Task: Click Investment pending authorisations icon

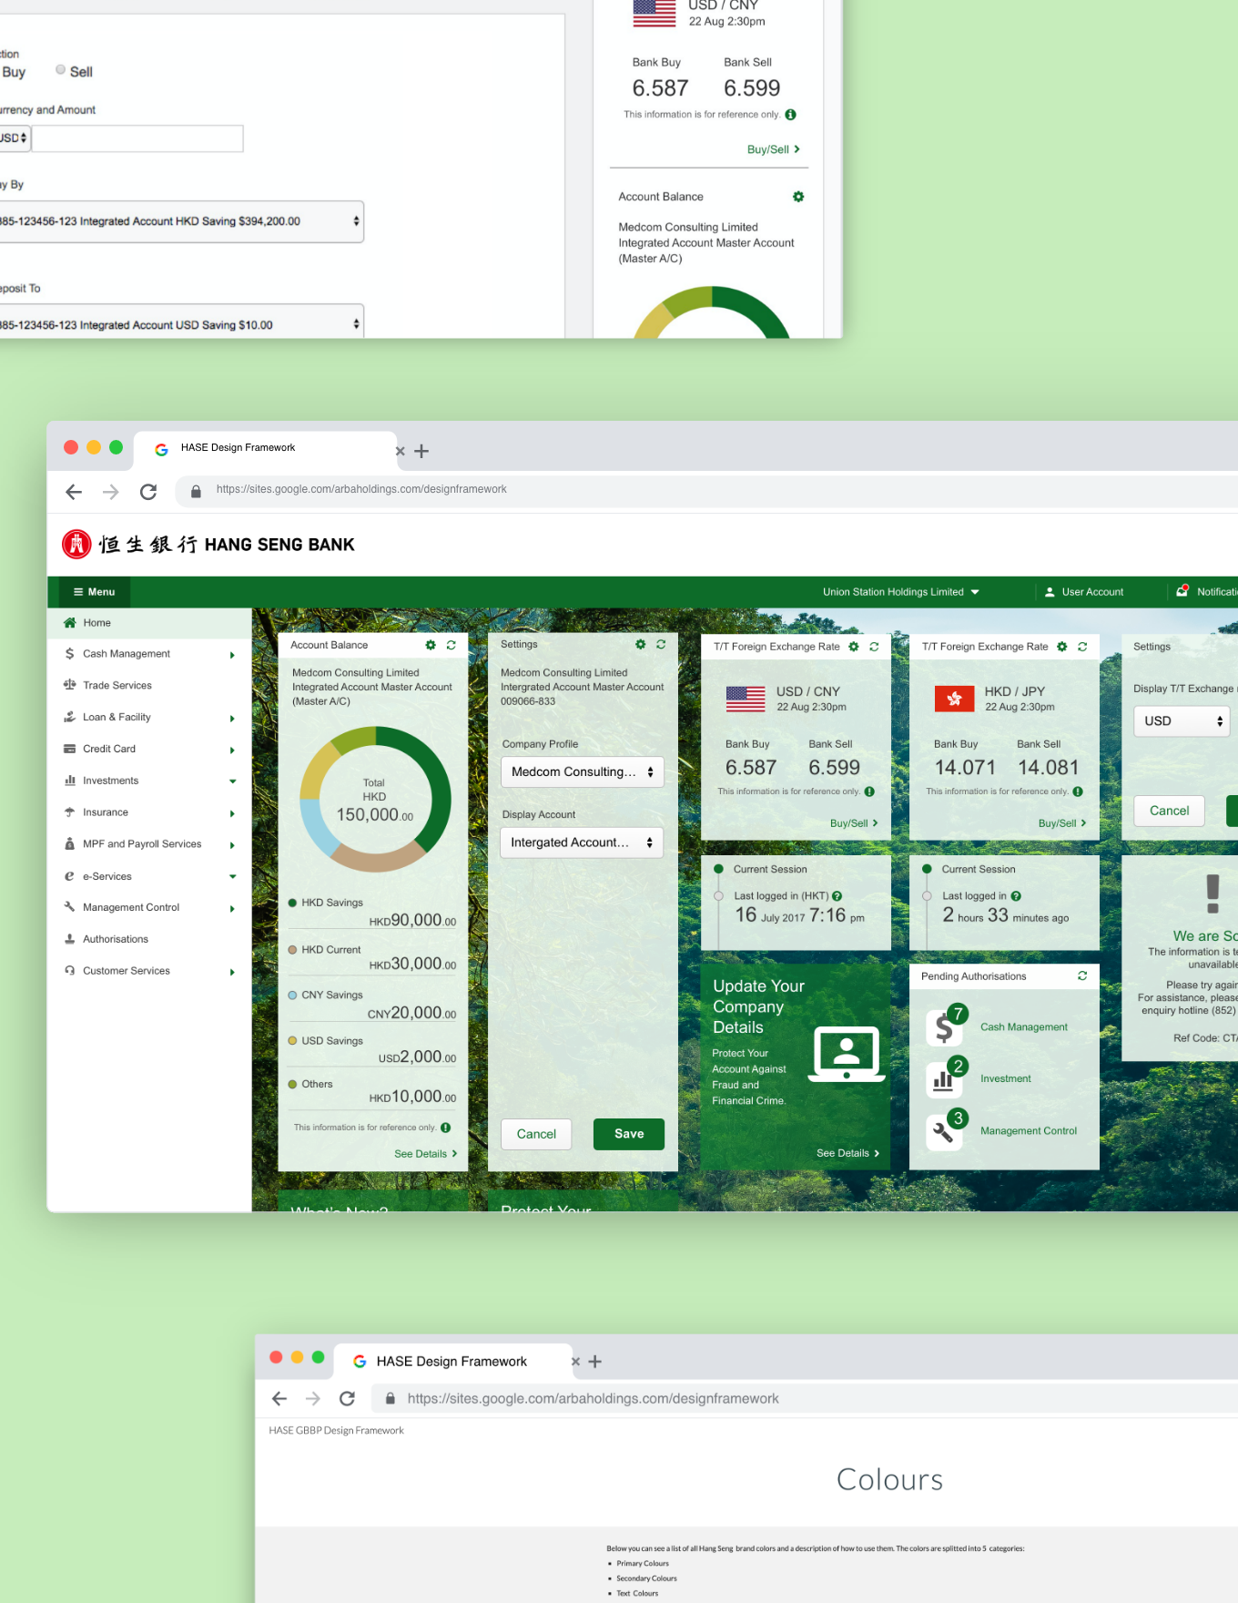Action: tap(945, 1078)
